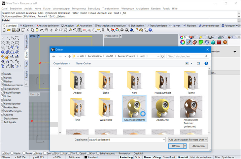The image size is (241, 159).
Task: Click the padlock lock icon
Action: click(108, 30)
